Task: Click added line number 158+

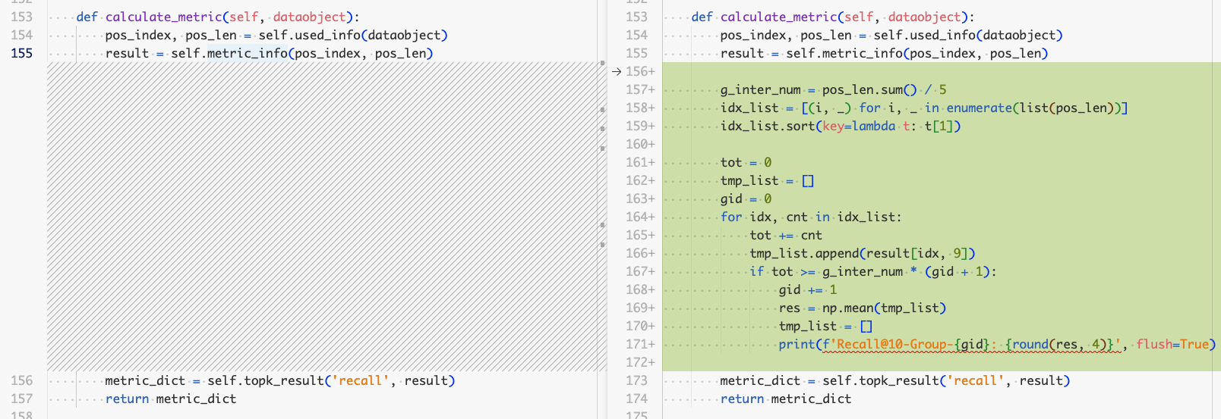Action: [x=640, y=108]
